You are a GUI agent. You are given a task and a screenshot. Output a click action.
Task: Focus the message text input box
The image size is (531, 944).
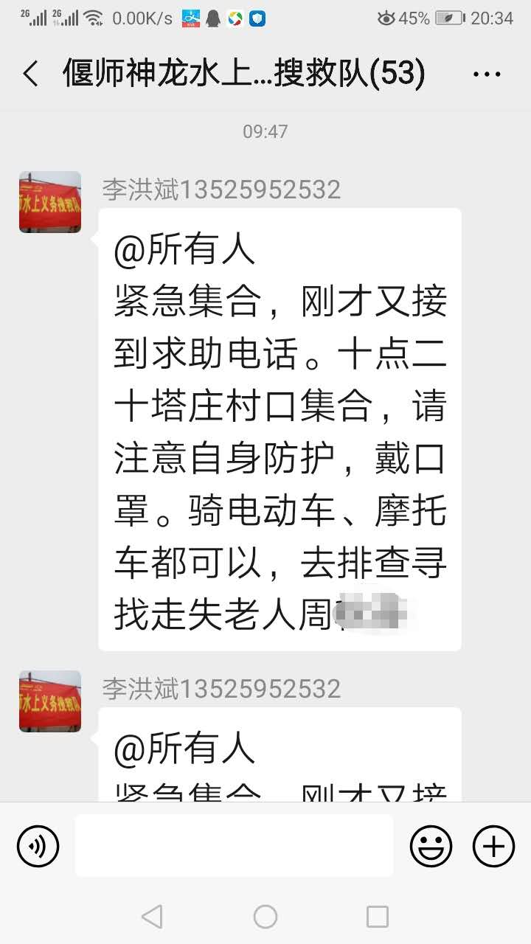[235, 845]
